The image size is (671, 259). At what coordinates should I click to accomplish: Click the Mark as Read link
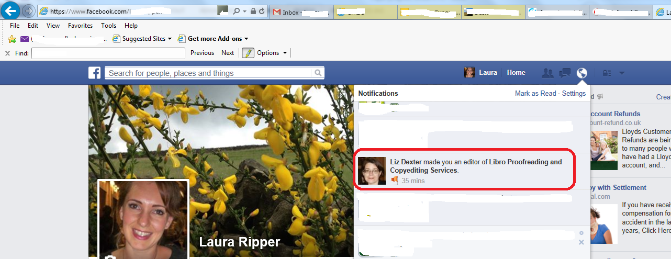coord(535,94)
